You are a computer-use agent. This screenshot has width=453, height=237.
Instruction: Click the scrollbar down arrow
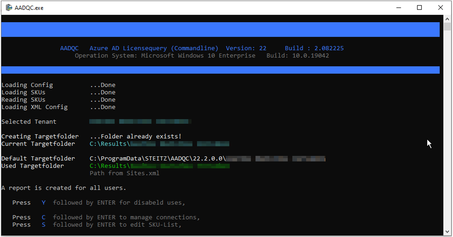coord(447,232)
